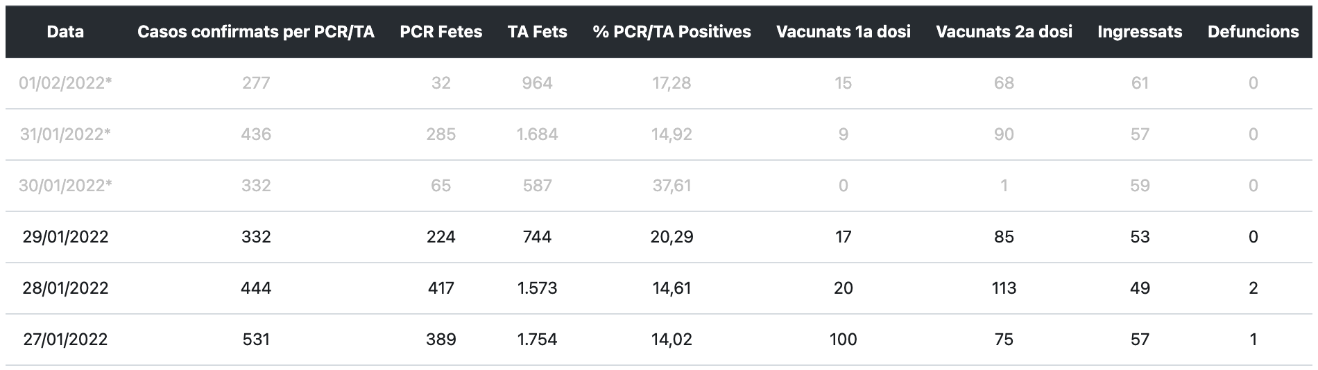
Task: Sort by Casos confirmats per PCR/TA header
Action: [256, 32]
